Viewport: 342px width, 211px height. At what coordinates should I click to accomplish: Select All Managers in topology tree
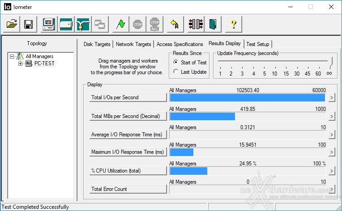[x=39, y=56]
